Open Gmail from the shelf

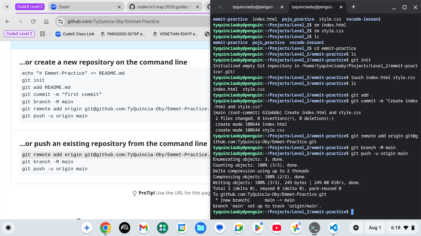[144, 228]
